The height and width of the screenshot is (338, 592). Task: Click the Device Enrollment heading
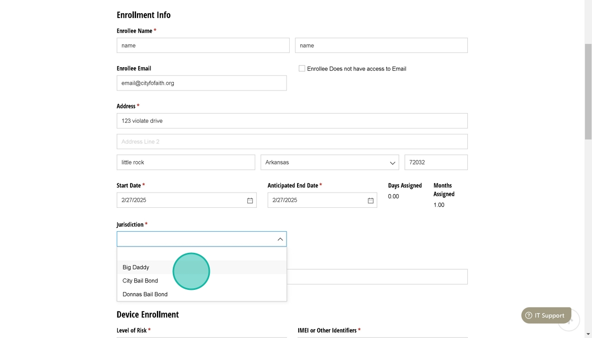point(147,315)
